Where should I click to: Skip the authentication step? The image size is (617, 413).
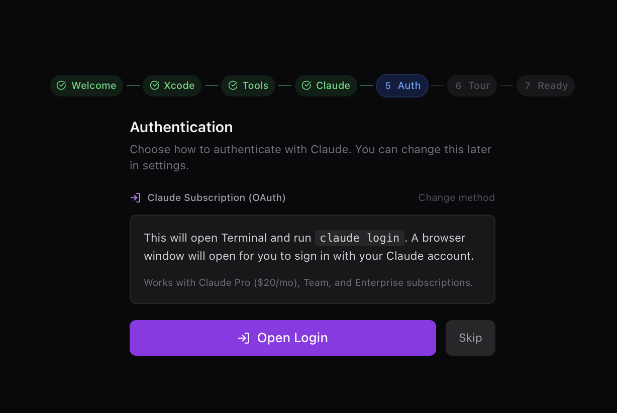[x=470, y=338]
